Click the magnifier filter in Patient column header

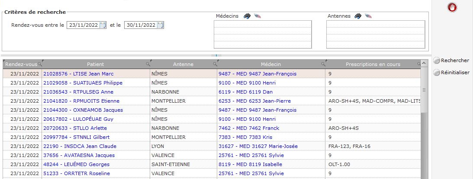(x=148, y=64)
